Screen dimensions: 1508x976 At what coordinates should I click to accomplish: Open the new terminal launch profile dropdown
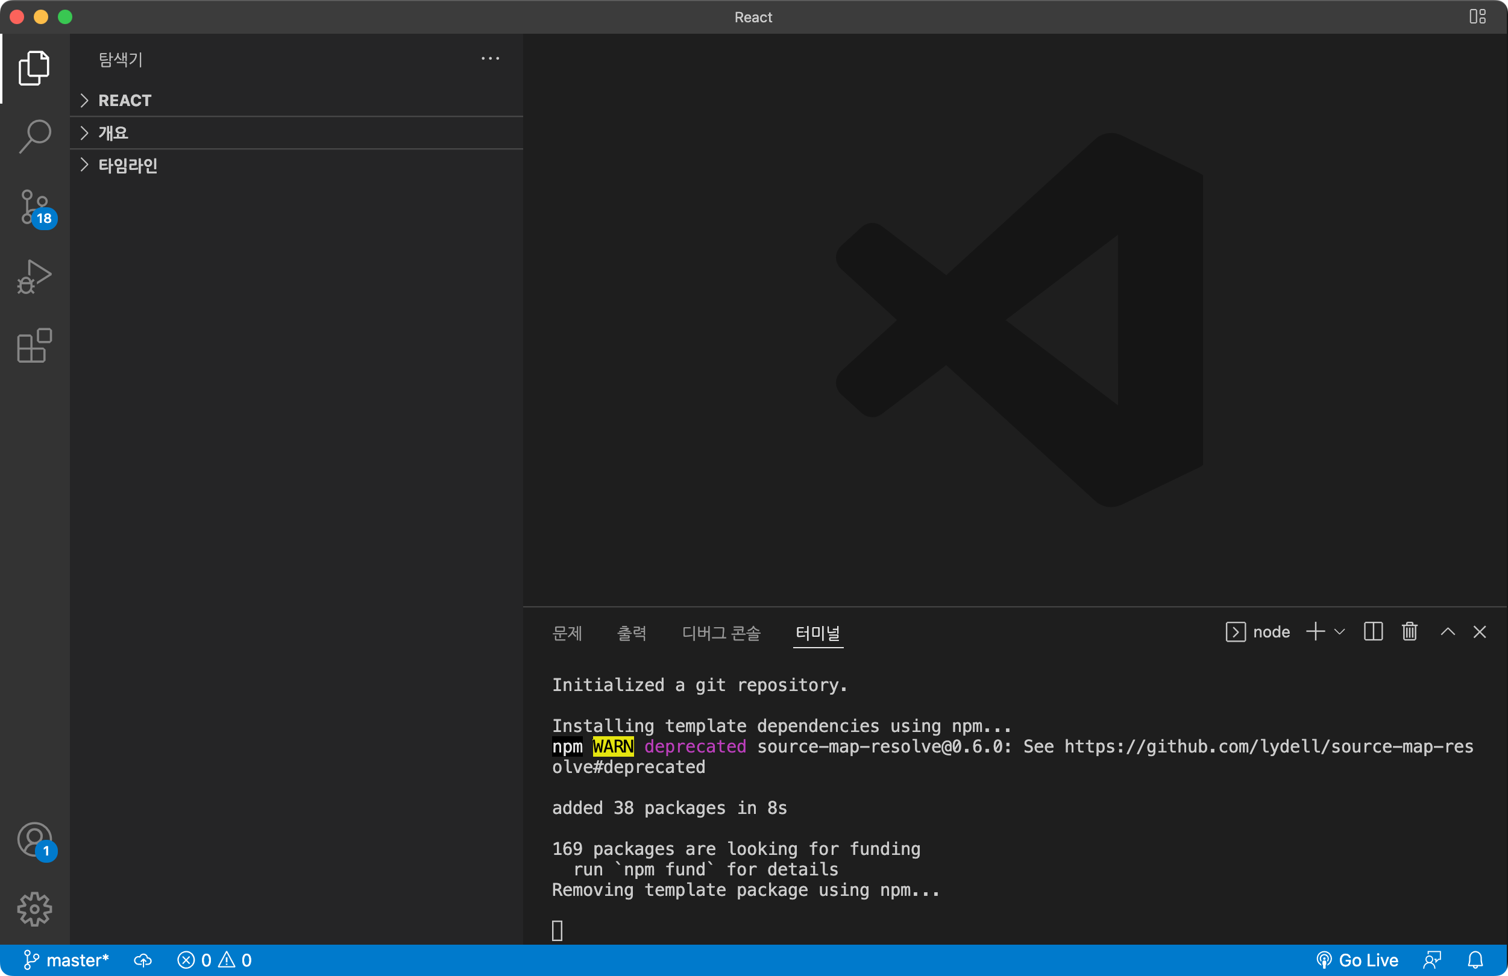1339,631
